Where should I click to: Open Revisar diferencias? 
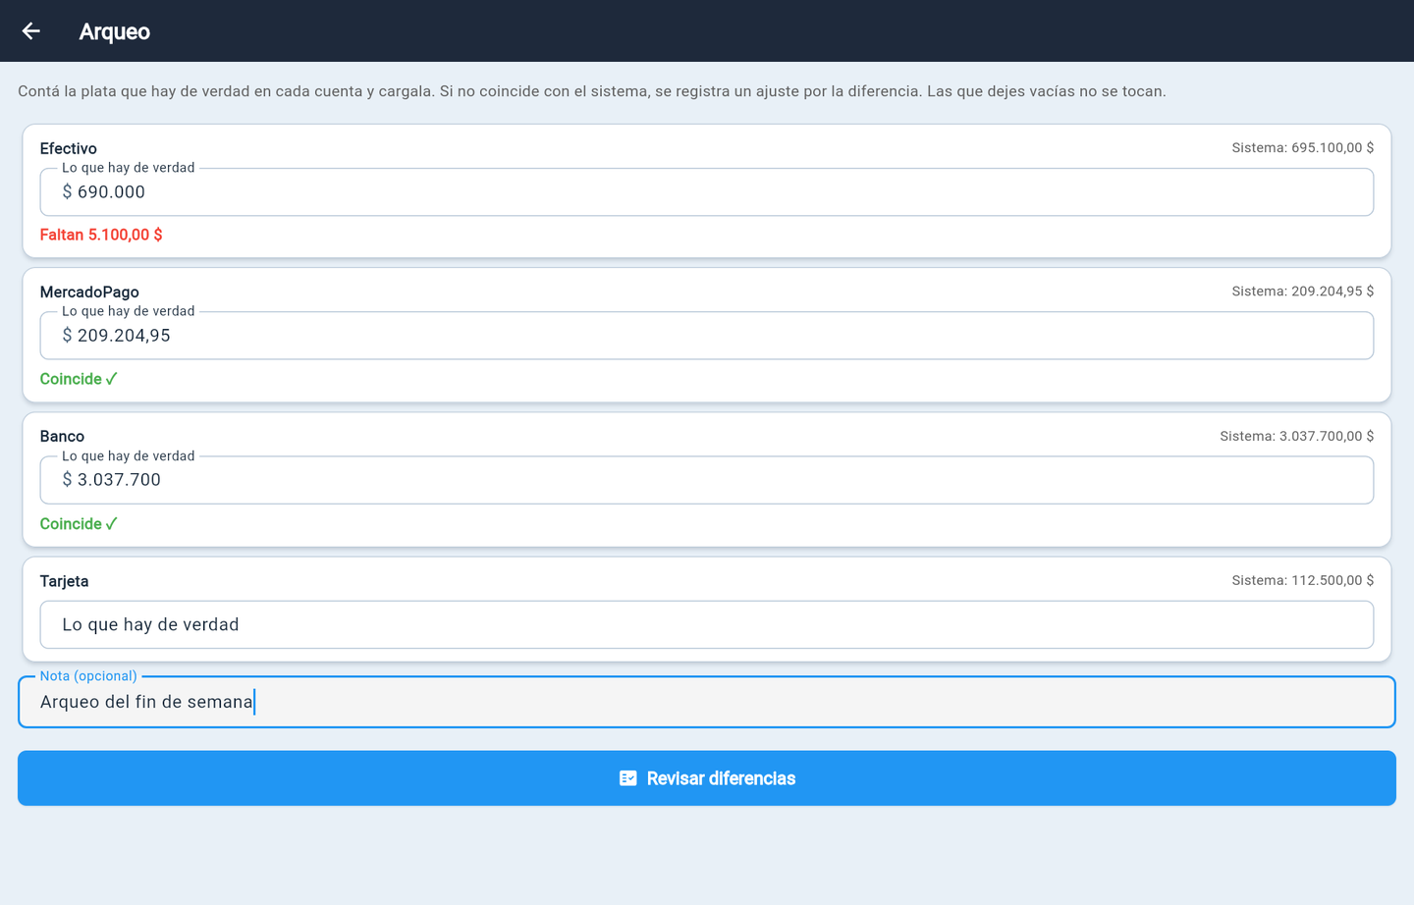click(x=707, y=778)
